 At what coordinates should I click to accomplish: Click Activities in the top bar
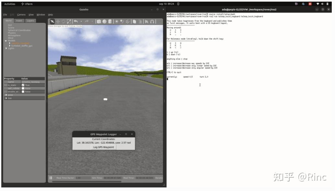(x=10, y=4)
